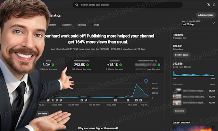218x131 pixels.
Task: Switch to the Revenue tab
Action: (x=82, y=25)
